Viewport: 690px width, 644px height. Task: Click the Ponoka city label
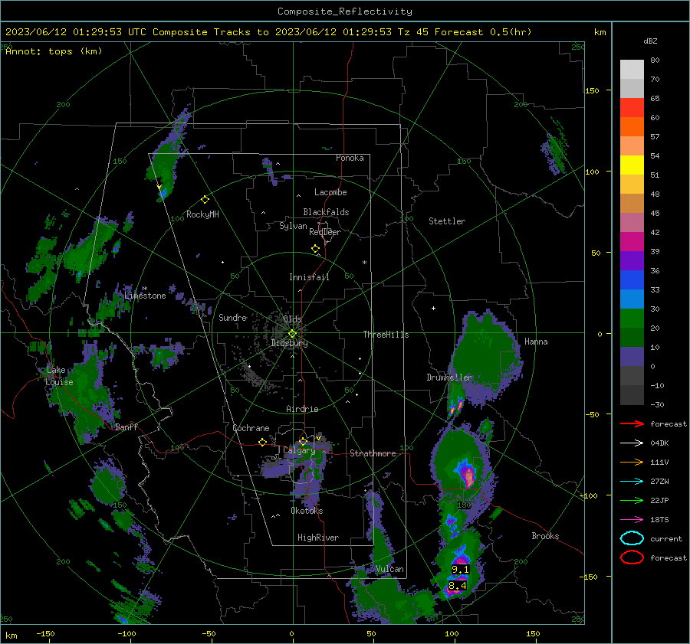pos(350,158)
